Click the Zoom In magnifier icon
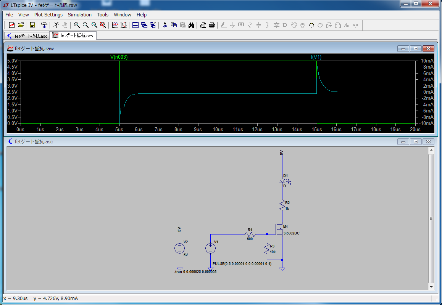 click(77, 25)
